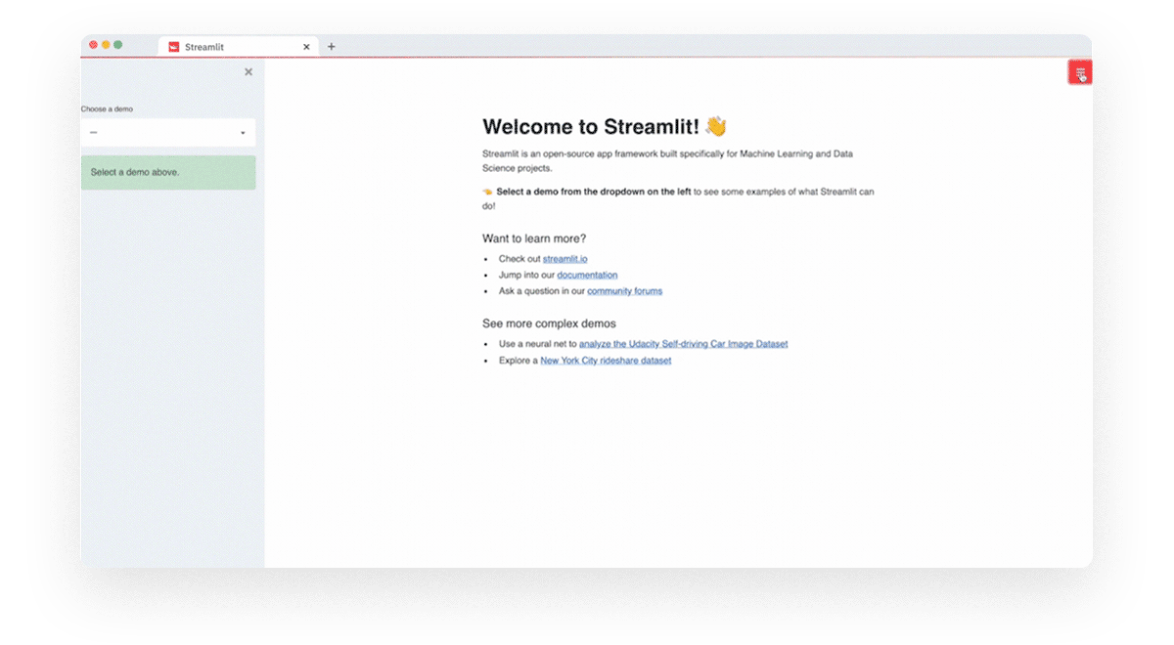The image size is (1174, 645).
Task: Click the bold 'Select a demo from the dropdown' text
Action: 593,193
